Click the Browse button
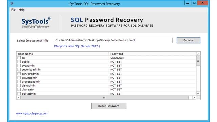This screenshot has width=217, height=122. click(x=189, y=40)
